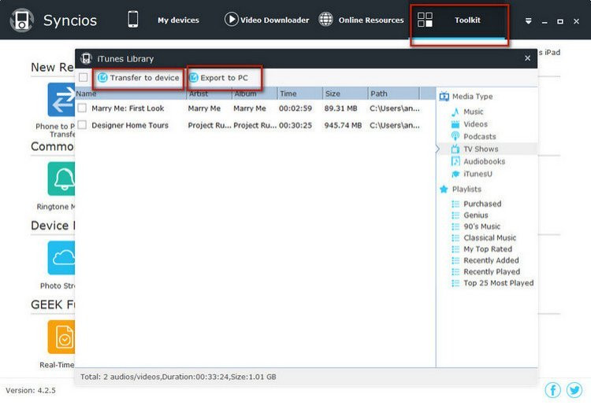This screenshot has width=591, height=405.
Task: Switch to My devices tab
Action: tap(178, 20)
